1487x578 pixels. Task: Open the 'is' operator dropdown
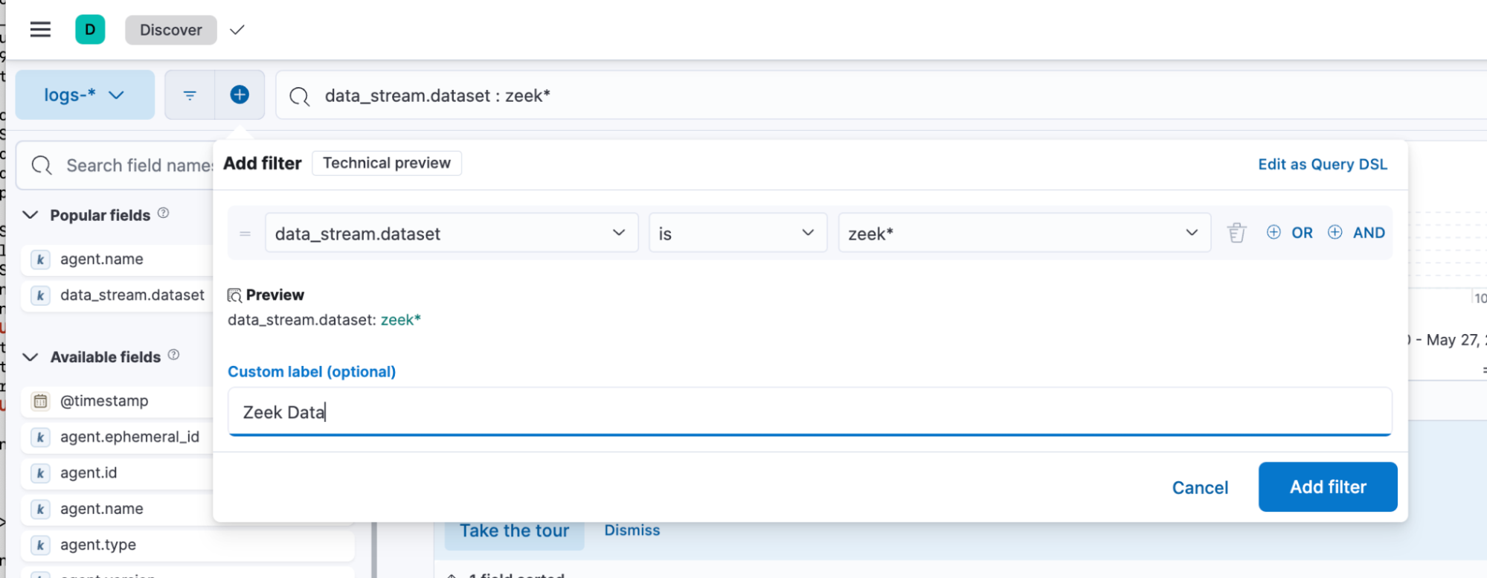click(x=738, y=233)
